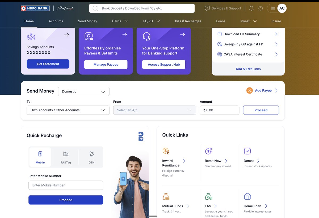
Task: Click the Sweep-in / OD against FD icon
Action: click(x=220, y=44)
